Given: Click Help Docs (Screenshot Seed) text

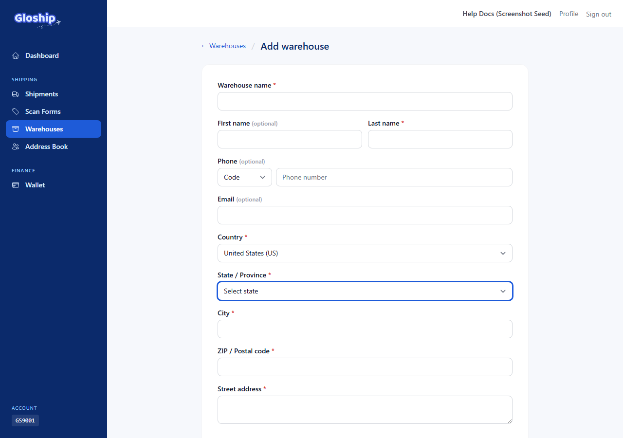Looking at the screenshot, I should [507, 14].
